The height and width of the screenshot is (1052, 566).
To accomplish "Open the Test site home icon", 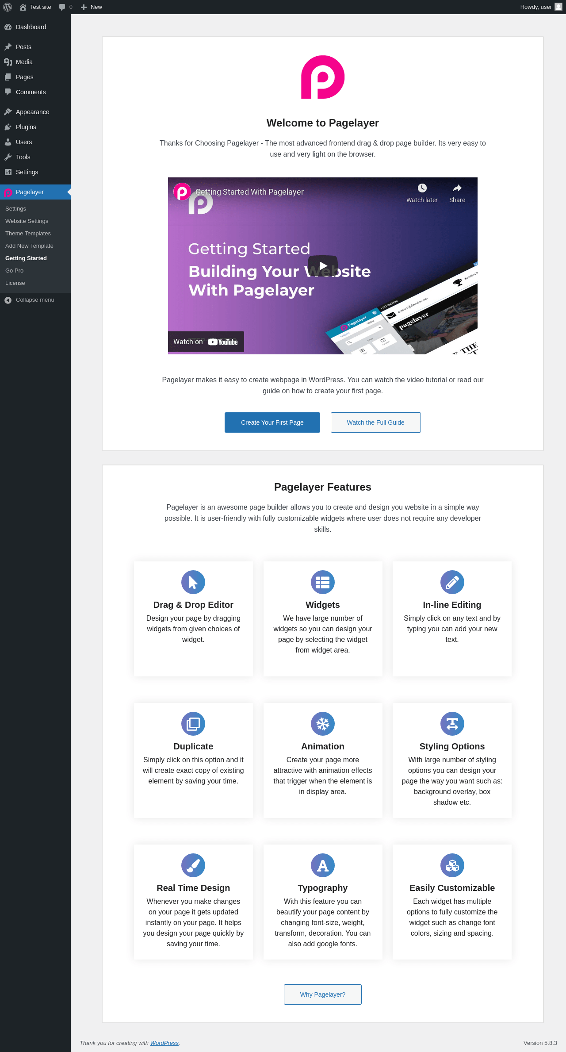I will coord(23,7).
